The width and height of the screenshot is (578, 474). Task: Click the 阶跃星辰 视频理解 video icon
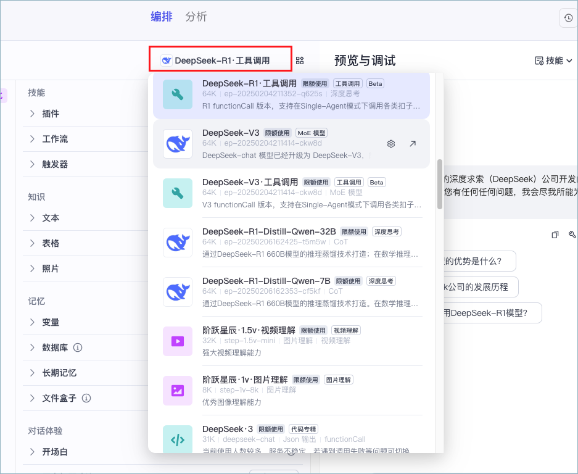[x=177, y=341]
